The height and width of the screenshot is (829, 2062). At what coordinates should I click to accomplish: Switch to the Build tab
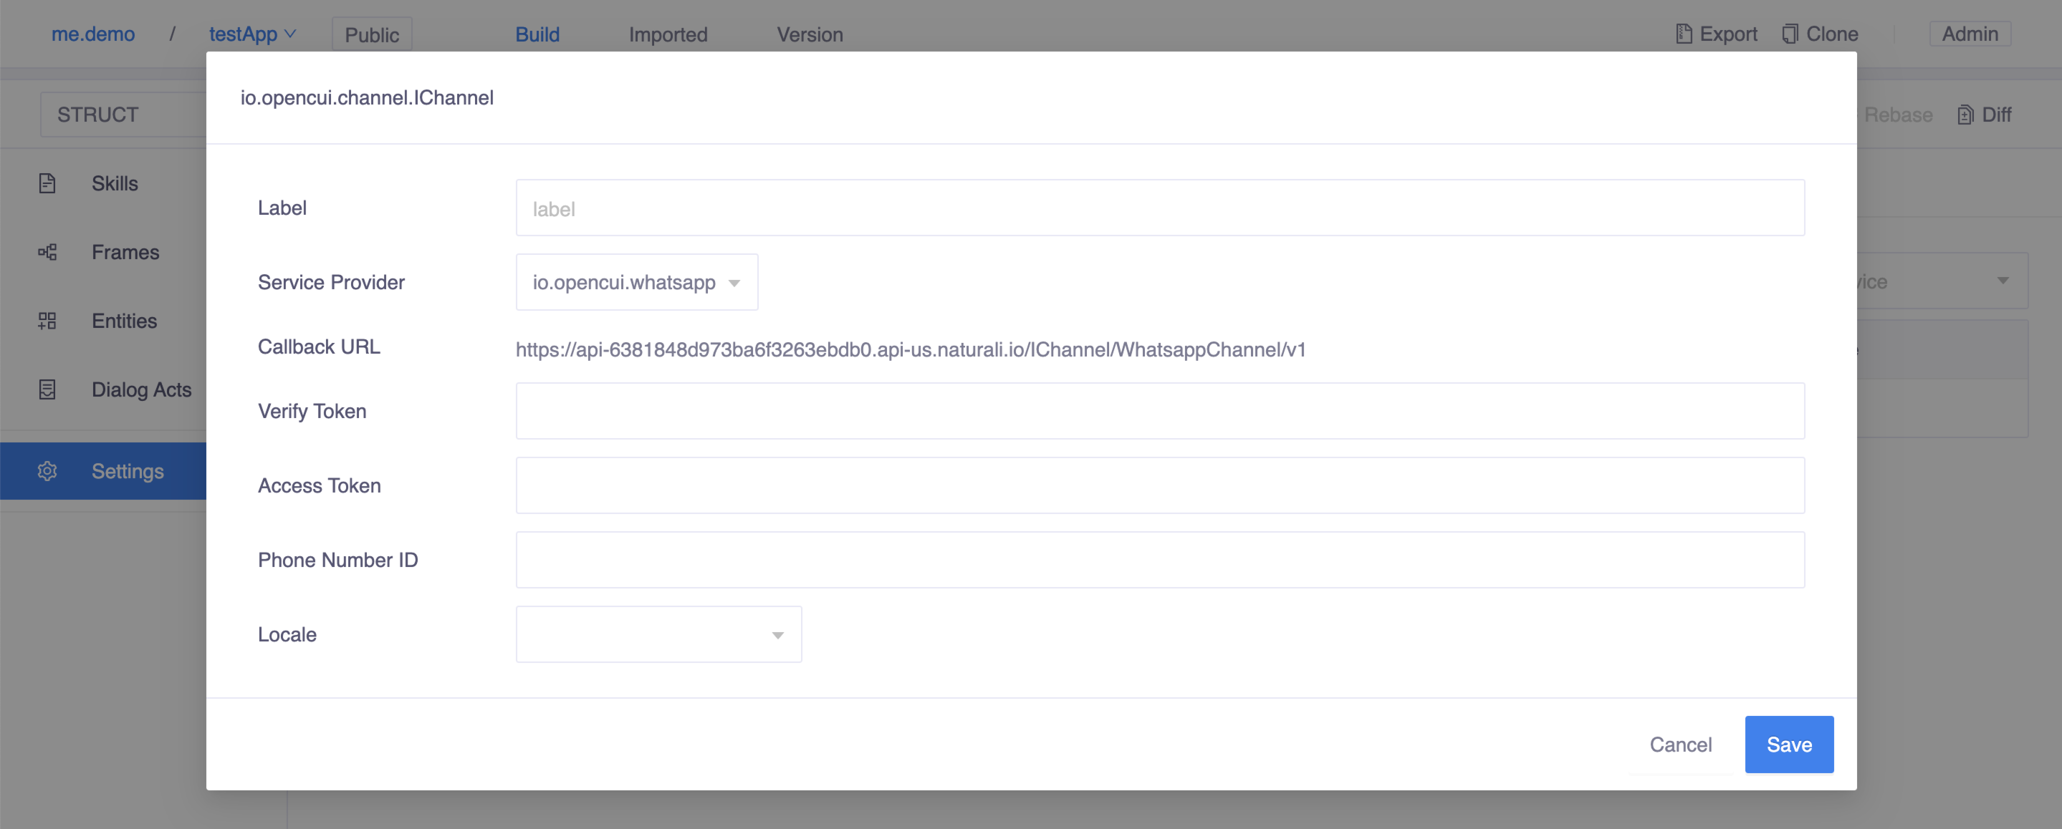tap(537, 34)
